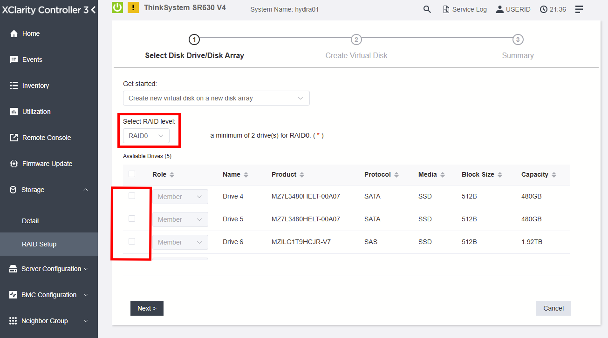Viewport: 608px width, 338px height.
Task: Open the RAID level dropdown
Action: point(145,135)
